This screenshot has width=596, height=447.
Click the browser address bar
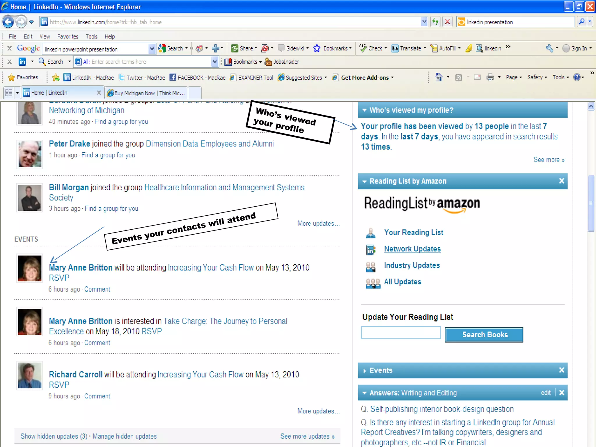coord(230,22)
